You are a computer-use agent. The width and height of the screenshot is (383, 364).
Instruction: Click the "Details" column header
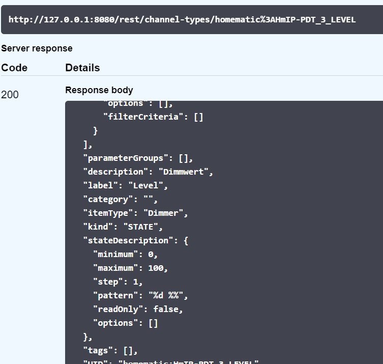82,68
